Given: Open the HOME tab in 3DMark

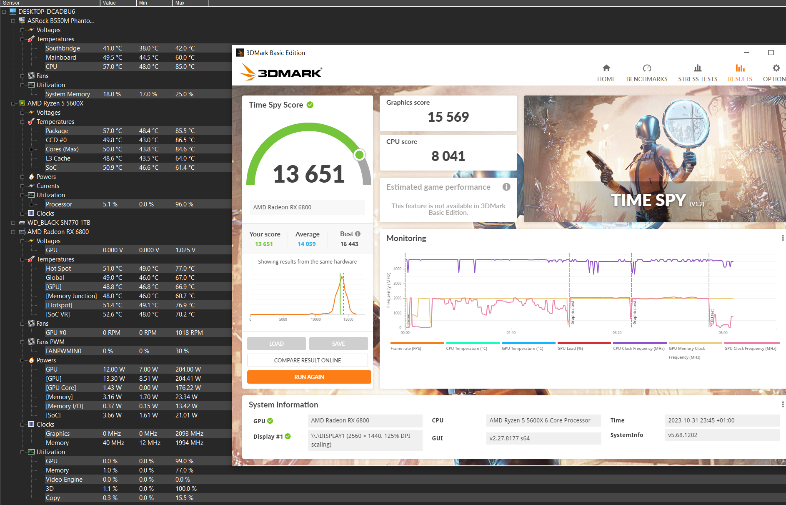Looking at the screenshot, I should click(606, 73).
